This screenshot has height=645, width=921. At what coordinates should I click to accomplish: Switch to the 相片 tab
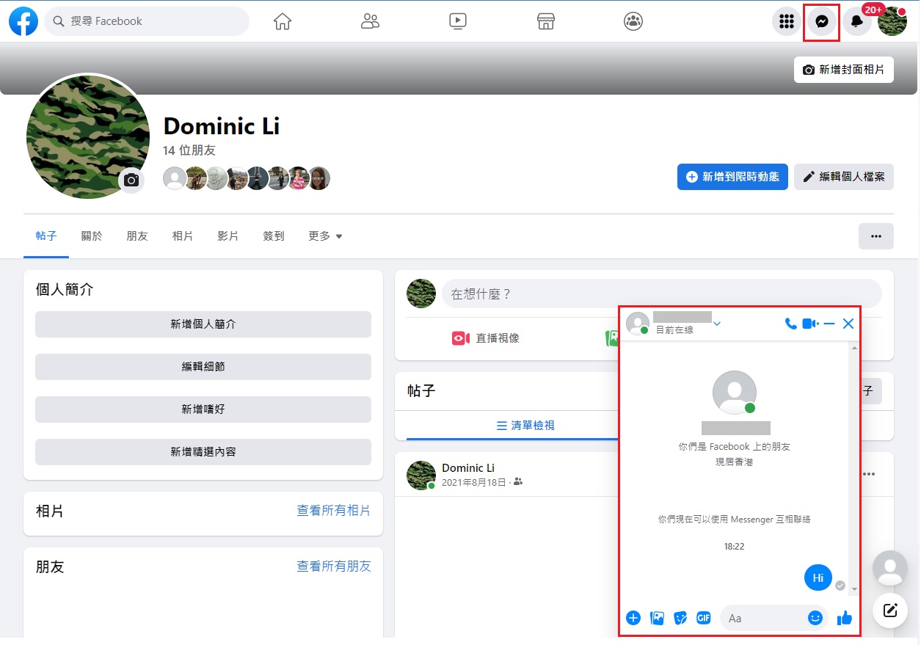pyautogui.click(x=183, y=236)
